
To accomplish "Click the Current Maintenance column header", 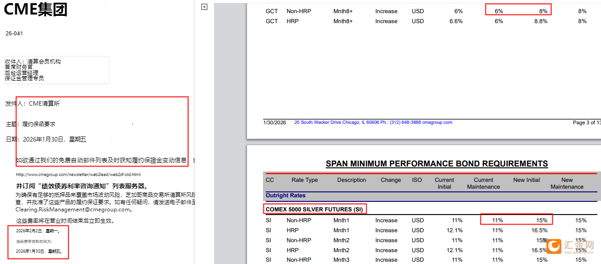I will tap(484, 183).
